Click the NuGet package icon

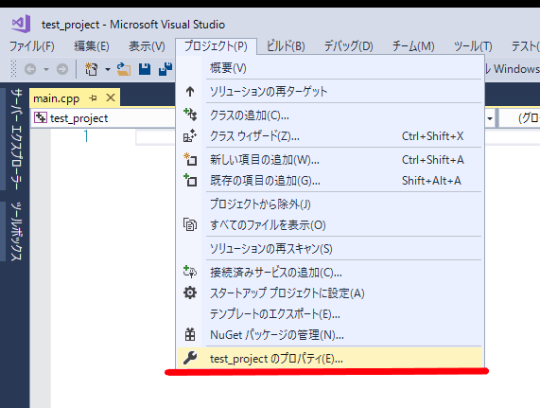[x=190, y=334]
